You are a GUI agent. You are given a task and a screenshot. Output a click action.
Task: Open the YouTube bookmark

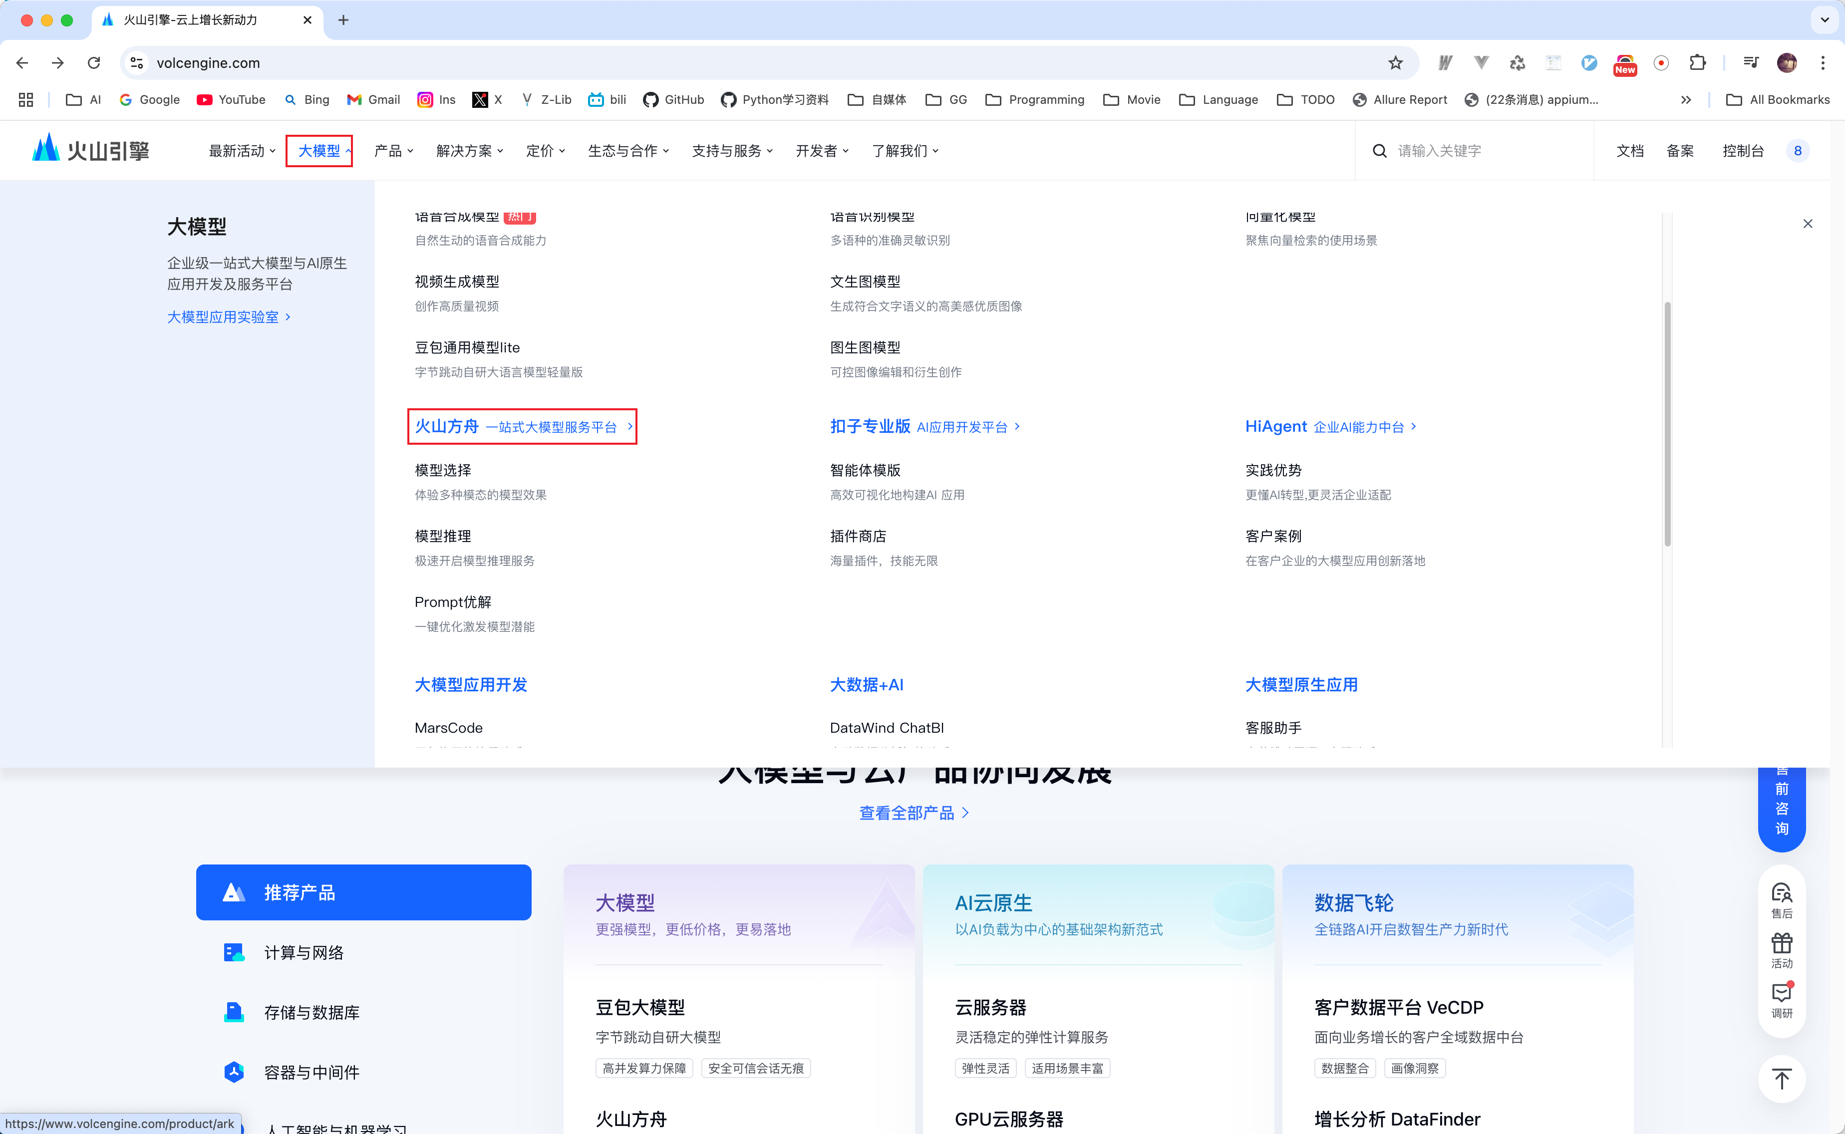point(231,100)
